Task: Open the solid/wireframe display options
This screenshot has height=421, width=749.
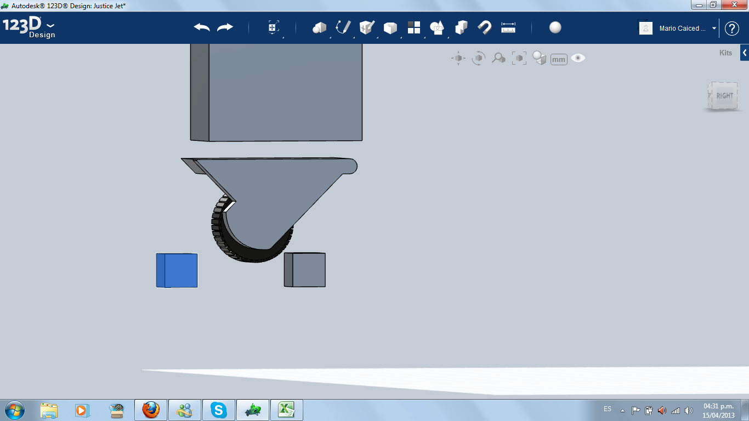Action: tap(540, 58)
